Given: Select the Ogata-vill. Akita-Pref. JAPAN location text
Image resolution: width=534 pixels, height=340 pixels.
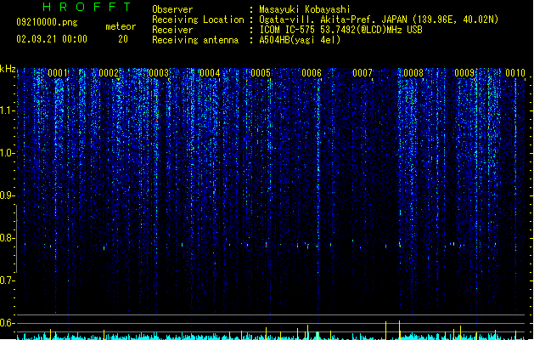Looking at the screenshot, I should click(379, 20).
